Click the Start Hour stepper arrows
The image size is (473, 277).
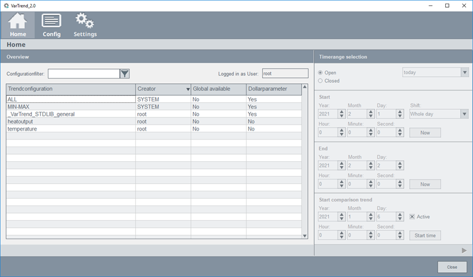point(342,132)
